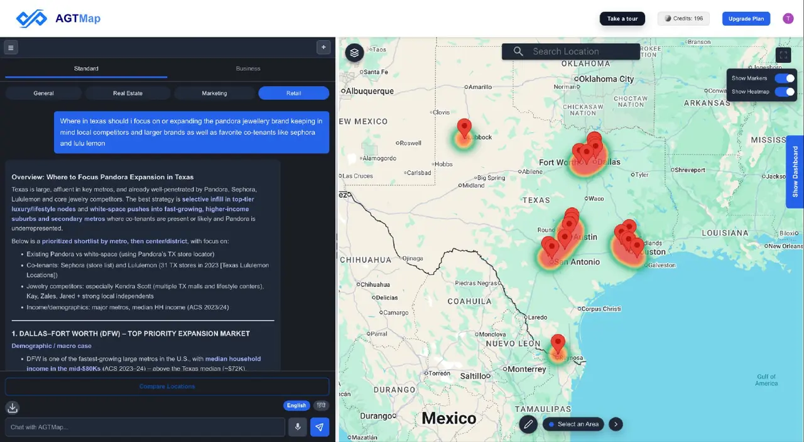This screenshot has height=442, width=804.
Task: Select the Real Estate category tab
Action: coord(128,93)
